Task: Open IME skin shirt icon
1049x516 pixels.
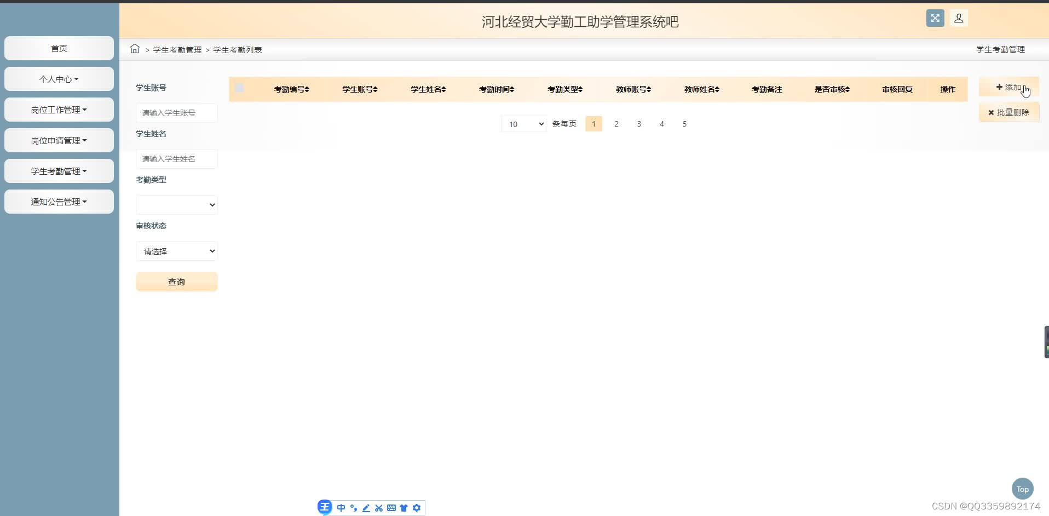Action: tap(404, 508)
